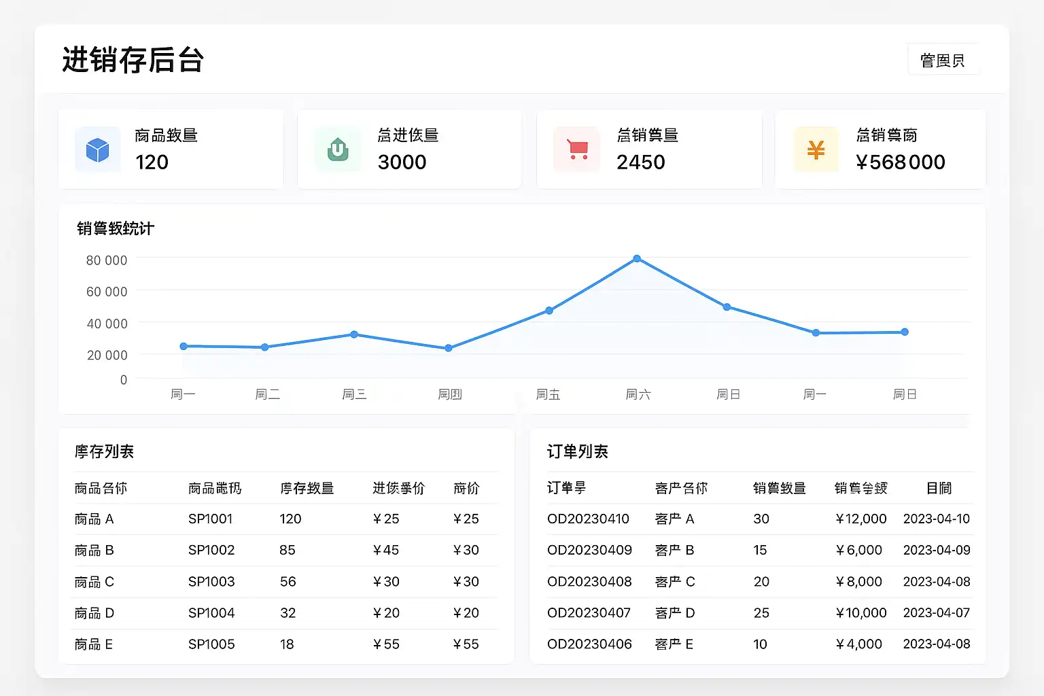This screenshot has width=1044, height=696.
Task: Click the green inbound stock icon
Action: pos(338,150)
